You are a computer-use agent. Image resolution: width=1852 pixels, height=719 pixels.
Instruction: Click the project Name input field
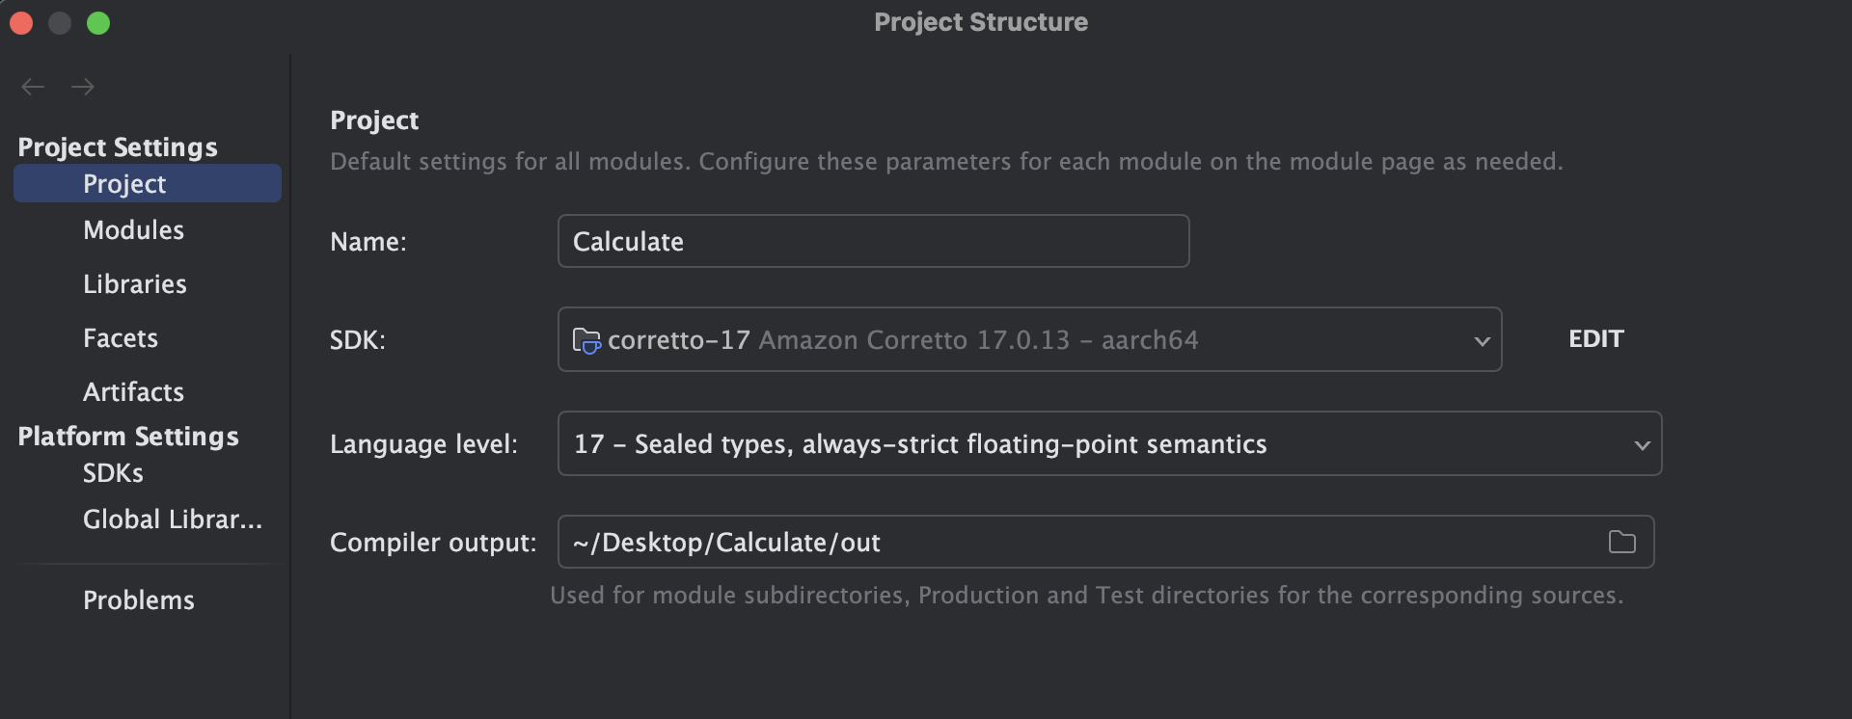point(872,241)
